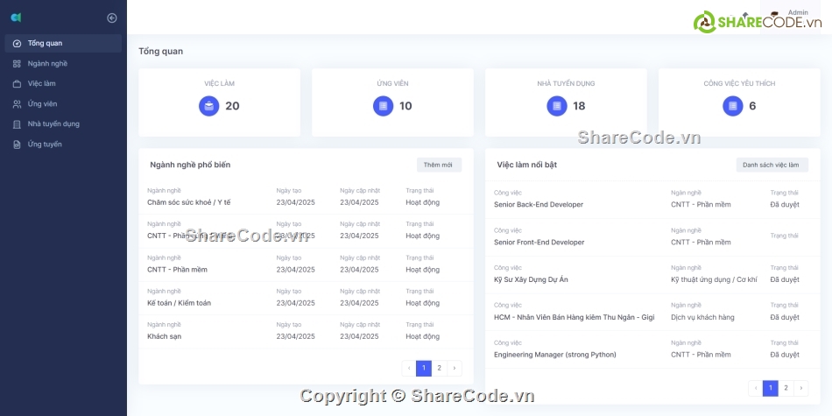Go to page 1 of Việc làm list
This screenshot has height=416, width=832.
[x=770, y=388]
